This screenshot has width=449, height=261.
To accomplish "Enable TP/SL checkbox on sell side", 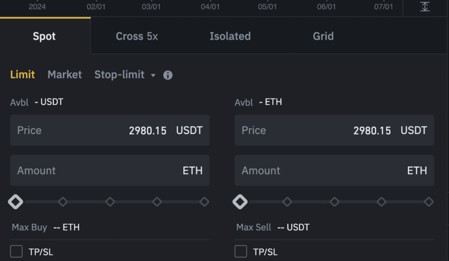I will pos(241,252).
